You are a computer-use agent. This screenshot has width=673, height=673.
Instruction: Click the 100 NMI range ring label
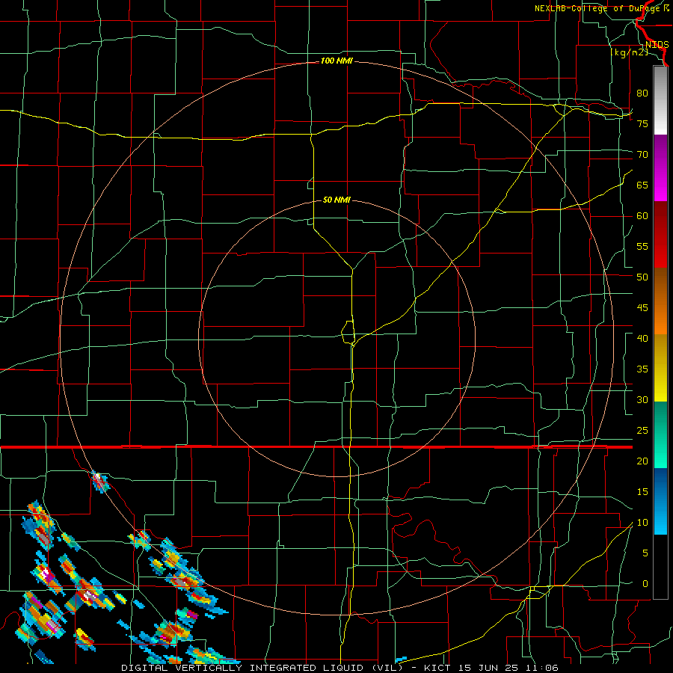pos(336,61)
